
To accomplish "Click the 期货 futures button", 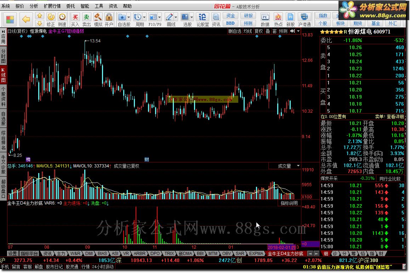I will tap(358, 23).
